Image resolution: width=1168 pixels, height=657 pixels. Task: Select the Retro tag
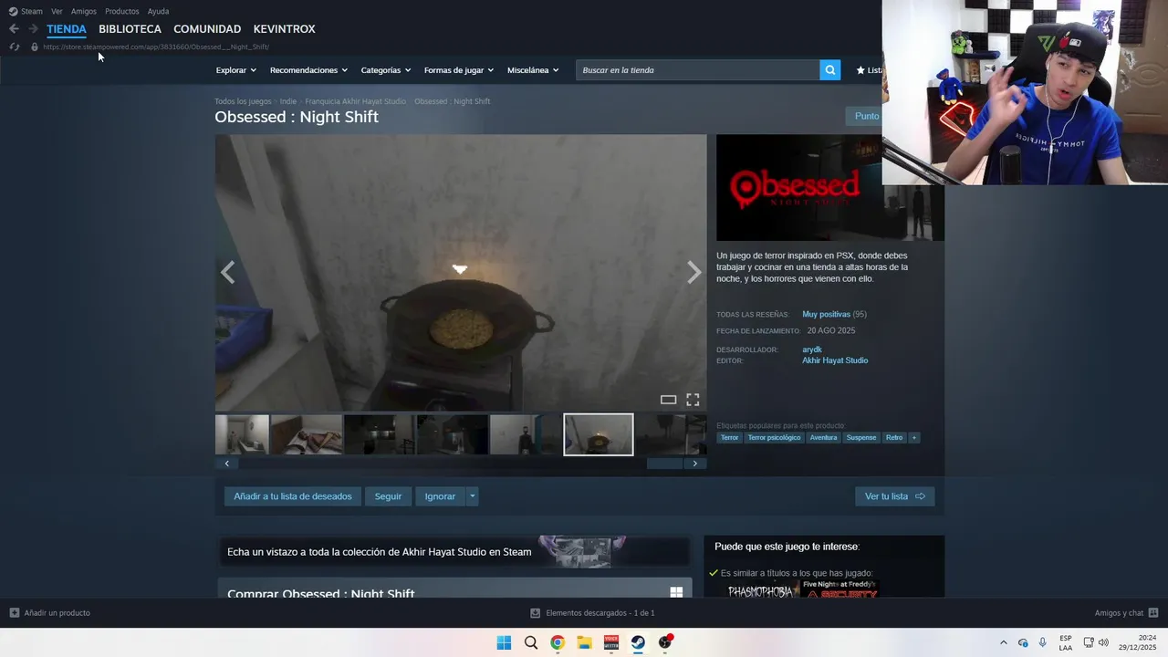point(894,437)
